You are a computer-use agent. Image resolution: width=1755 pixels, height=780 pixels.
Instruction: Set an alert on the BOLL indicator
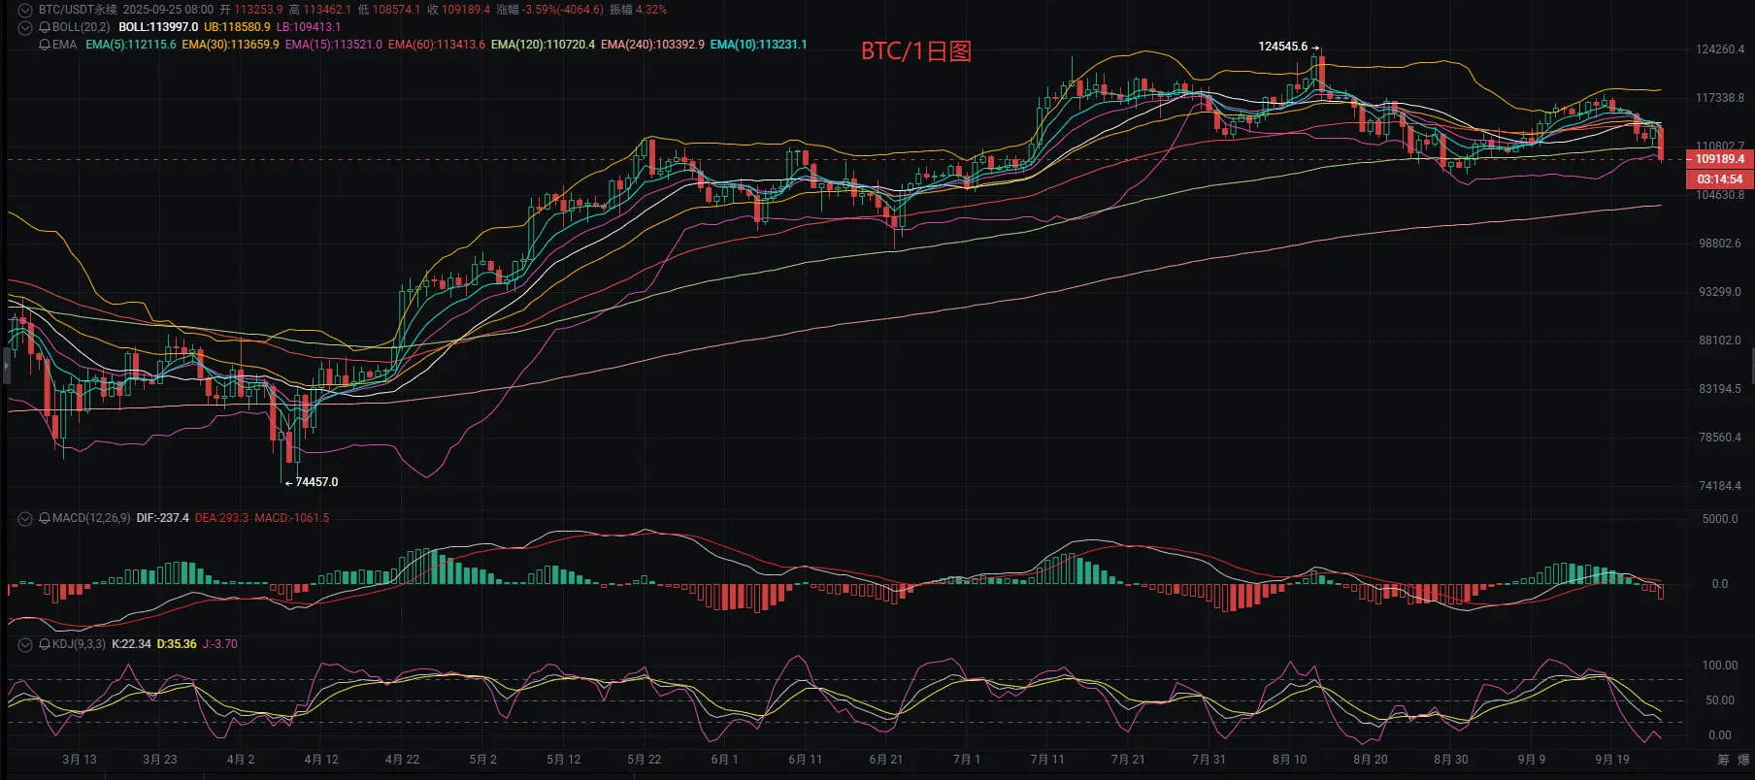point(45,27)
